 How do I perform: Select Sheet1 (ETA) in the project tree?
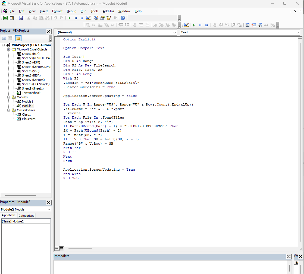(31, 54)
